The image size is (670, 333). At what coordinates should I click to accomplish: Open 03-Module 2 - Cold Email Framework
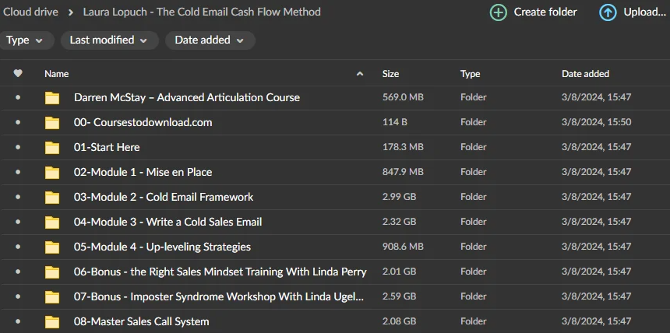click(x=164, y=197)
